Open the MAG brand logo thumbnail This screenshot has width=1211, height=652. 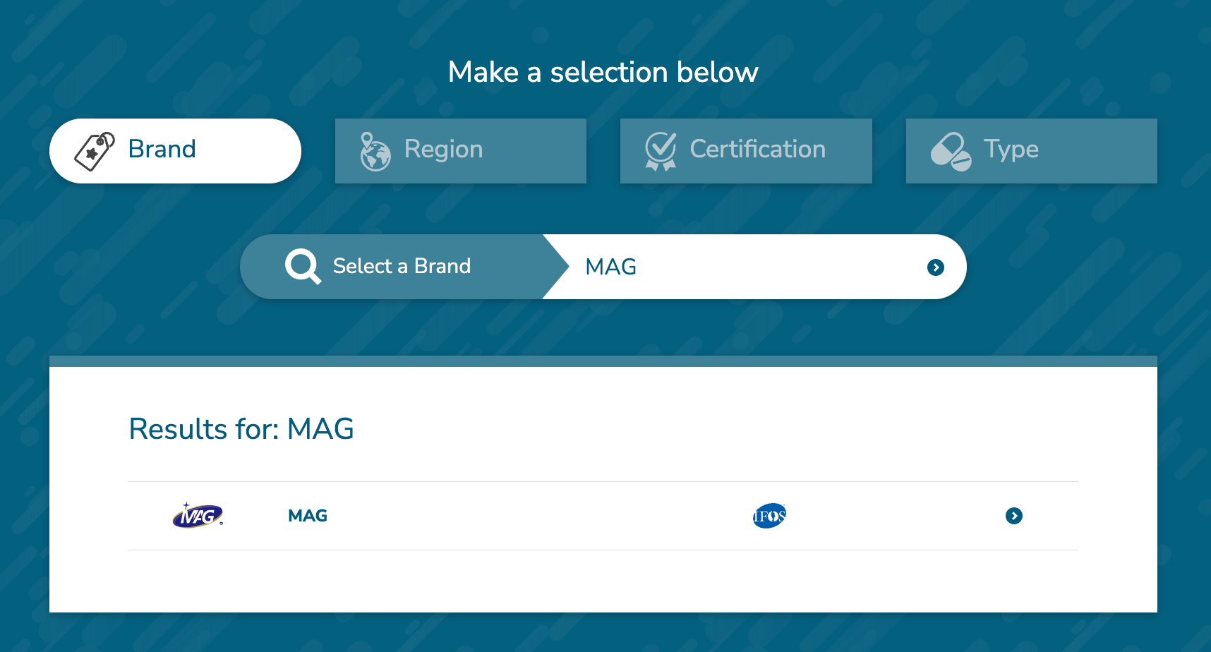click(x=198, y=515)
